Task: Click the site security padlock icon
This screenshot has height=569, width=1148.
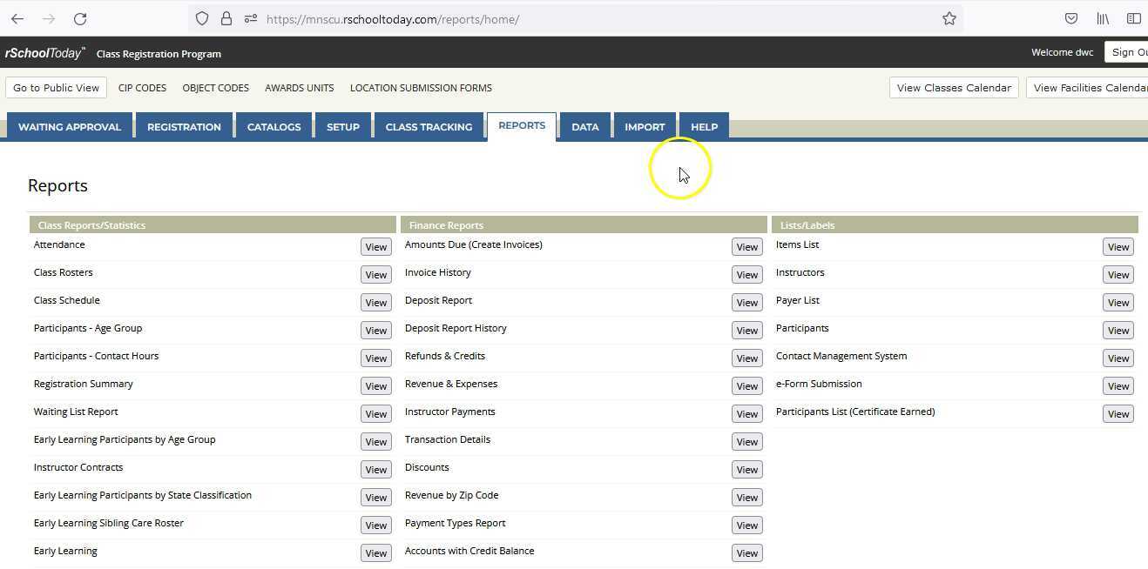Action: coord(226,18)
